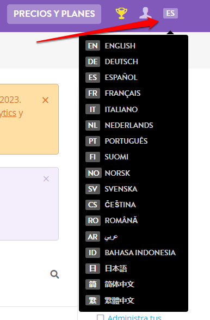The width and height of the screenshot is (210, 320).
Task: Tick the Administra tus checkbox
Action: (100, 317)
